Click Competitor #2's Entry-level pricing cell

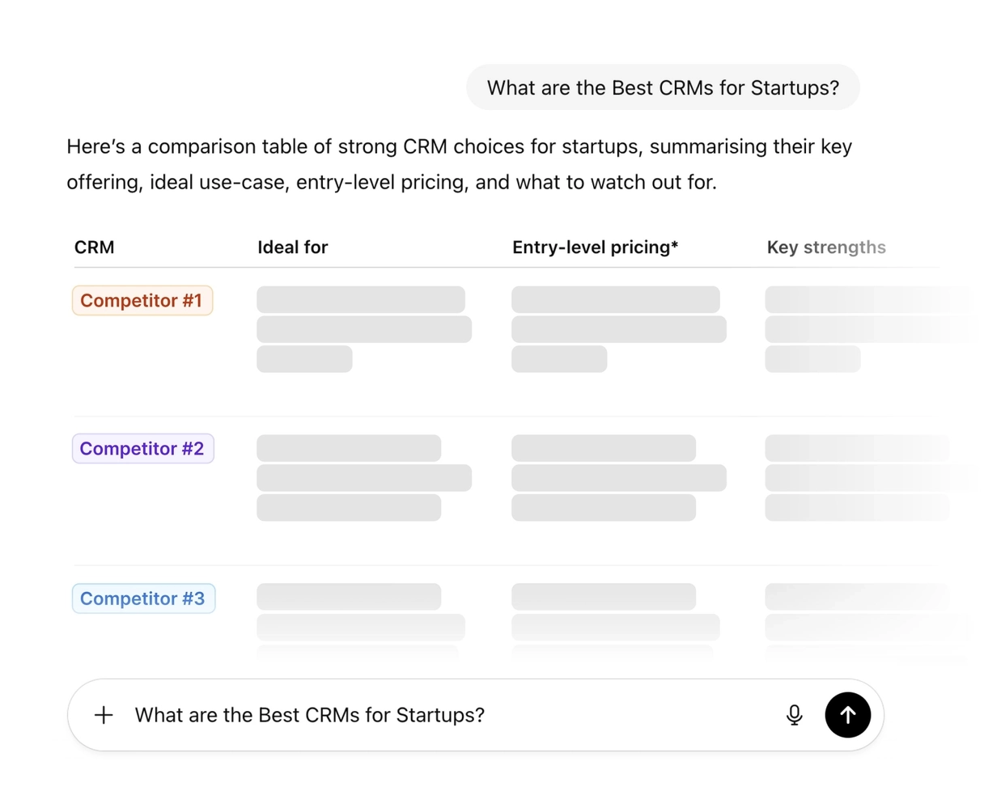(x=619, y=478)
